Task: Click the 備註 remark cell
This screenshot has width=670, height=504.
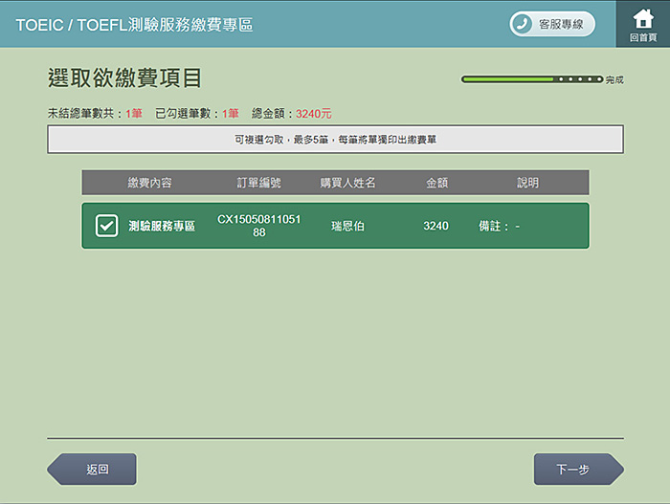Action: coord(500,227)
